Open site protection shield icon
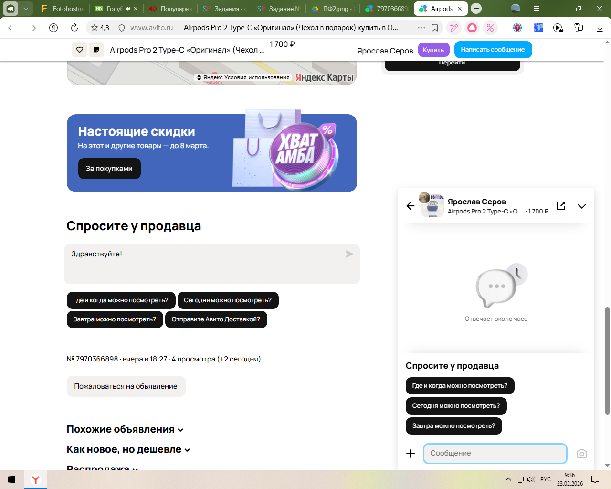Image resolution: width=611 pixels, height=489 pixels. pyautogui.click(x=122, y=28)
